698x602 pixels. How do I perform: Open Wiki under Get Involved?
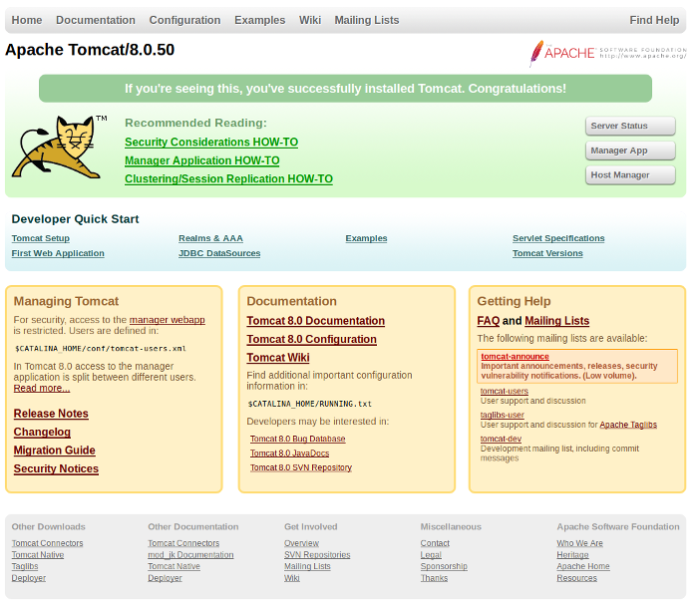tap(292, 578)
